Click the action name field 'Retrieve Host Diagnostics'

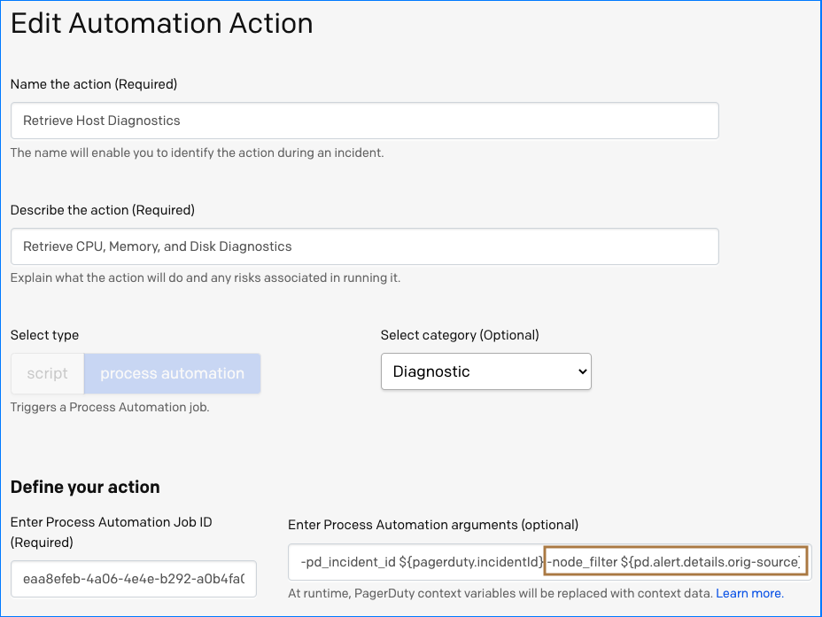click(x=364, y=121)
